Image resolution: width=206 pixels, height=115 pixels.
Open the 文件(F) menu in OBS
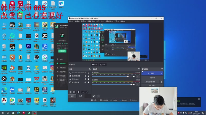(71, 21)
